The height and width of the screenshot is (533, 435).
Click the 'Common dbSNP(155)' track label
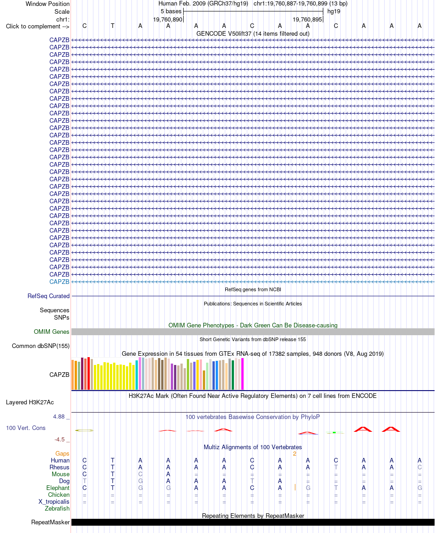point(41,346)
